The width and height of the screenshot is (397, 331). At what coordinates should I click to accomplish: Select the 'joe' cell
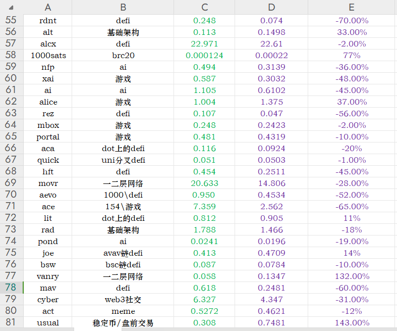pos(47,253)
